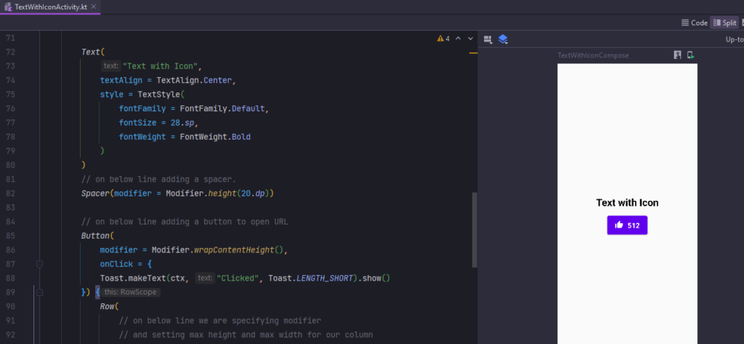Click the yellow warning stripe mark in gutter
The image size is (744, 344).
pos(473,53)
